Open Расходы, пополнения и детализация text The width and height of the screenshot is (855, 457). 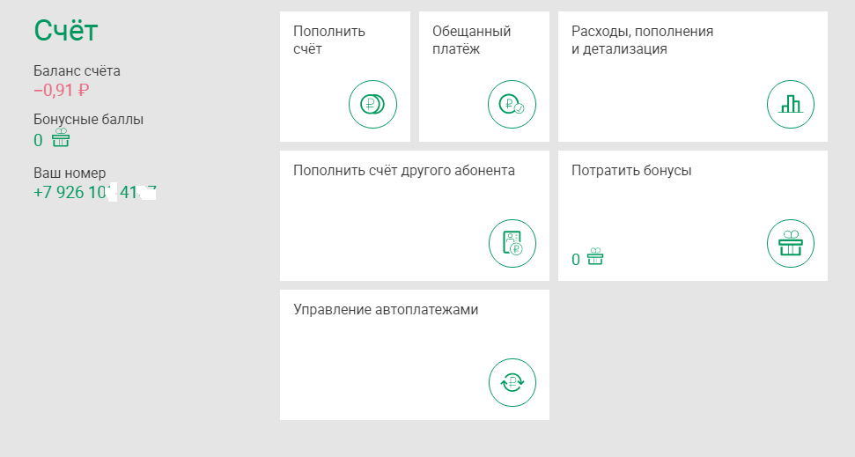click(x=642, y=40)
